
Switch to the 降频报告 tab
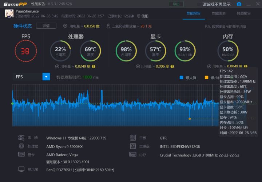244,13
